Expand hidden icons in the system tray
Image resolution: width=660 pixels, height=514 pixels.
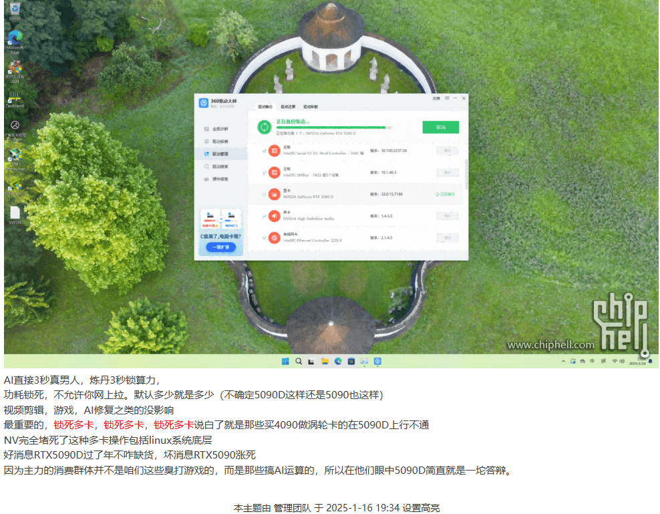coord(563,361)
